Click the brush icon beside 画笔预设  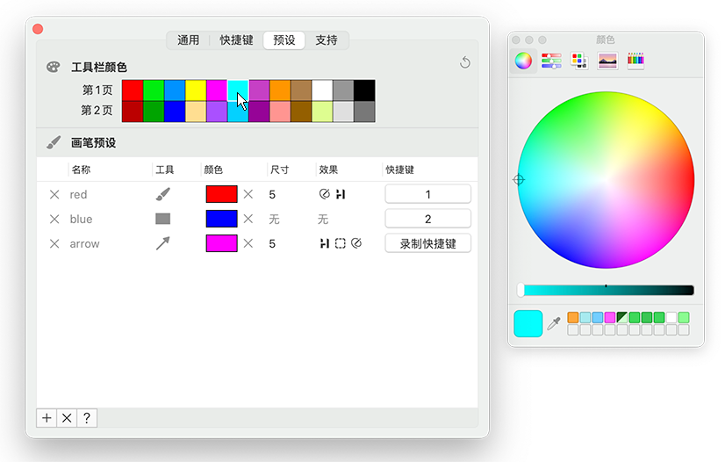(x=54, y=142)
